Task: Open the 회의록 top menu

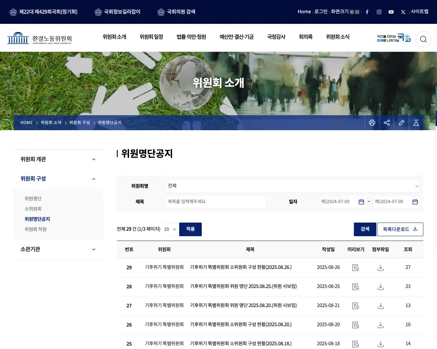Action: pyautogui.click(x=306, y=37)
